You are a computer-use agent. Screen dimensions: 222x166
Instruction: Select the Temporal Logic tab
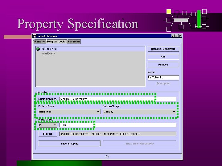point(56,41)
